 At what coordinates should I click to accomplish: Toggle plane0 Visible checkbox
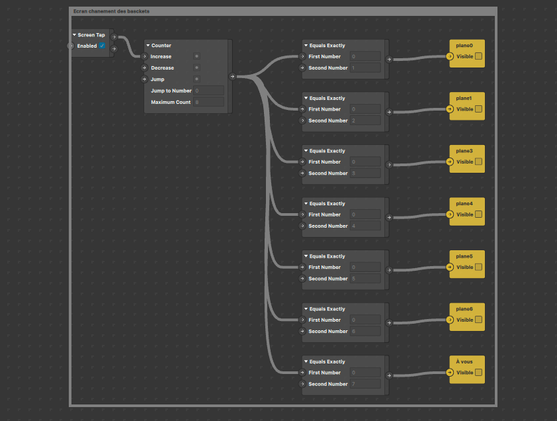click(x=478, y=56)
